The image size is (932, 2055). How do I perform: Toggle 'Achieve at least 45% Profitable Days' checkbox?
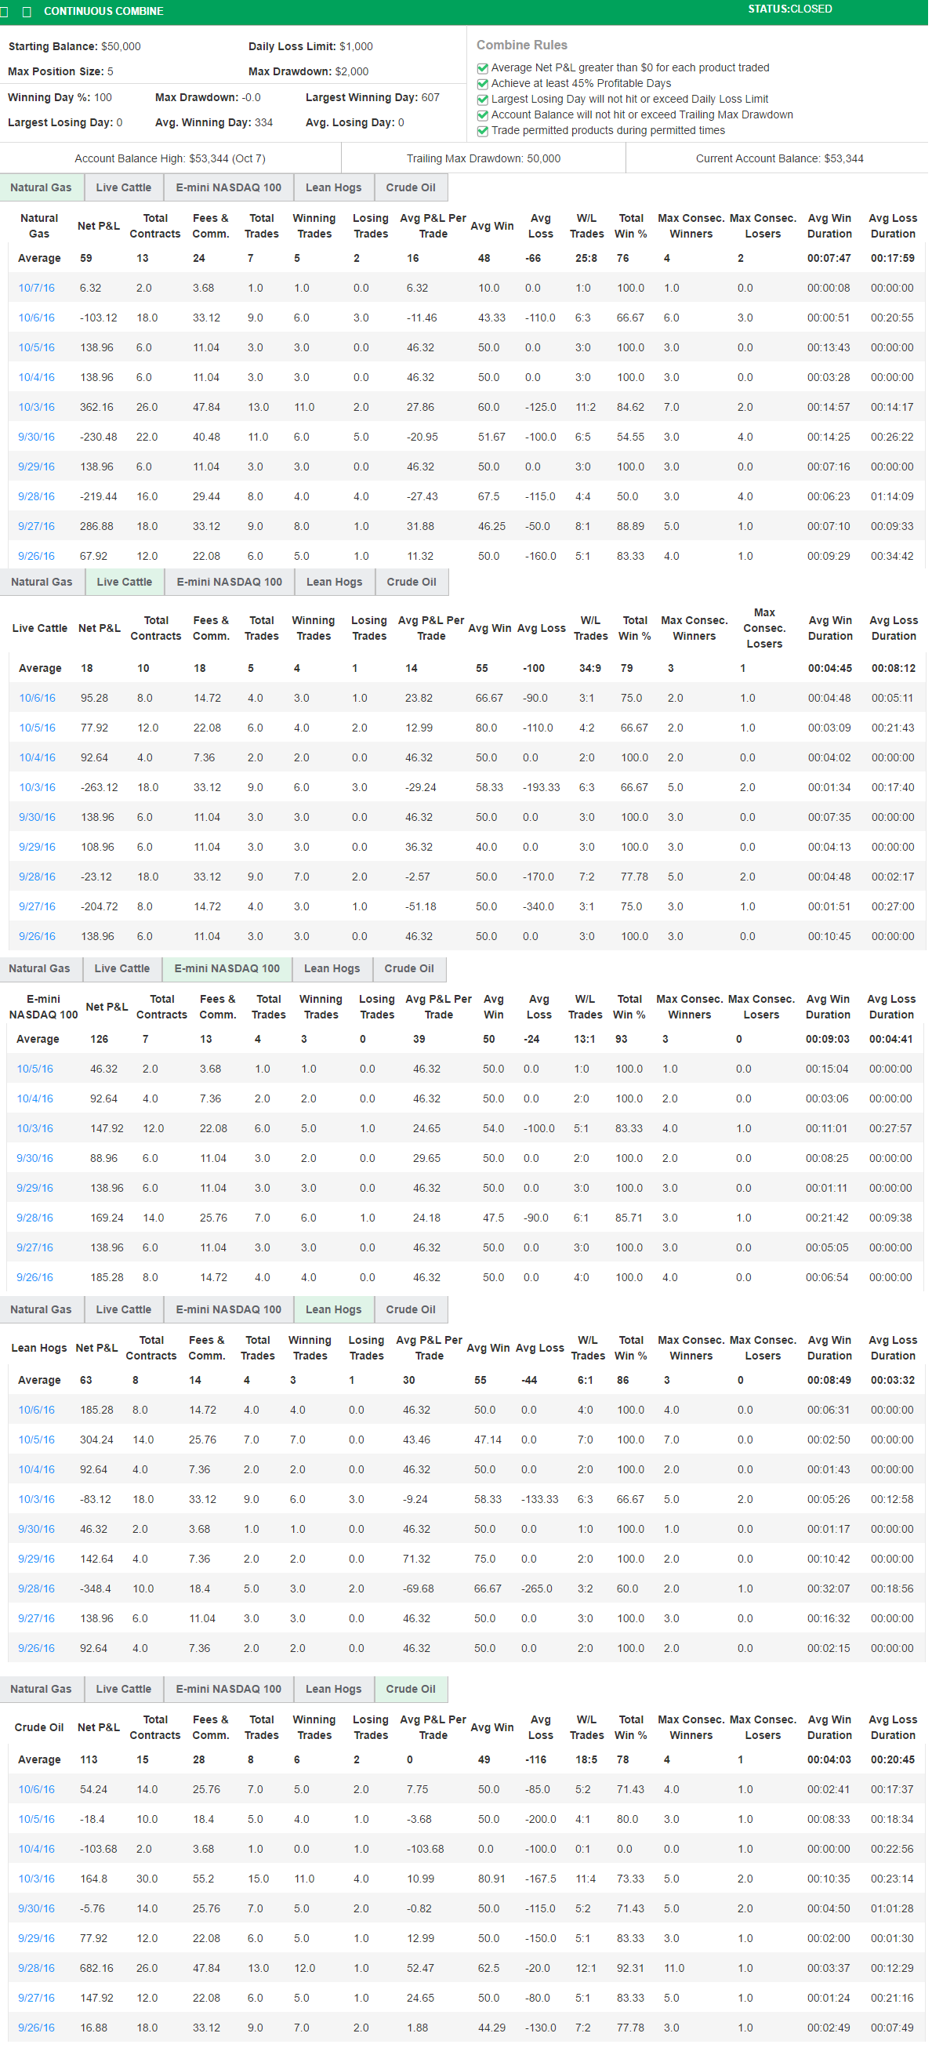(484, 84)
